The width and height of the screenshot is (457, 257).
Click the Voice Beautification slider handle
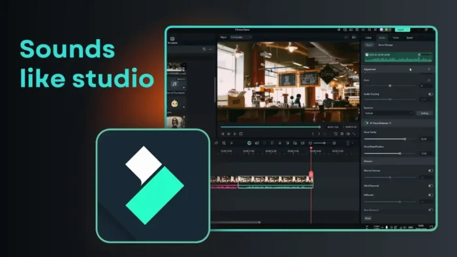(400, 153)
